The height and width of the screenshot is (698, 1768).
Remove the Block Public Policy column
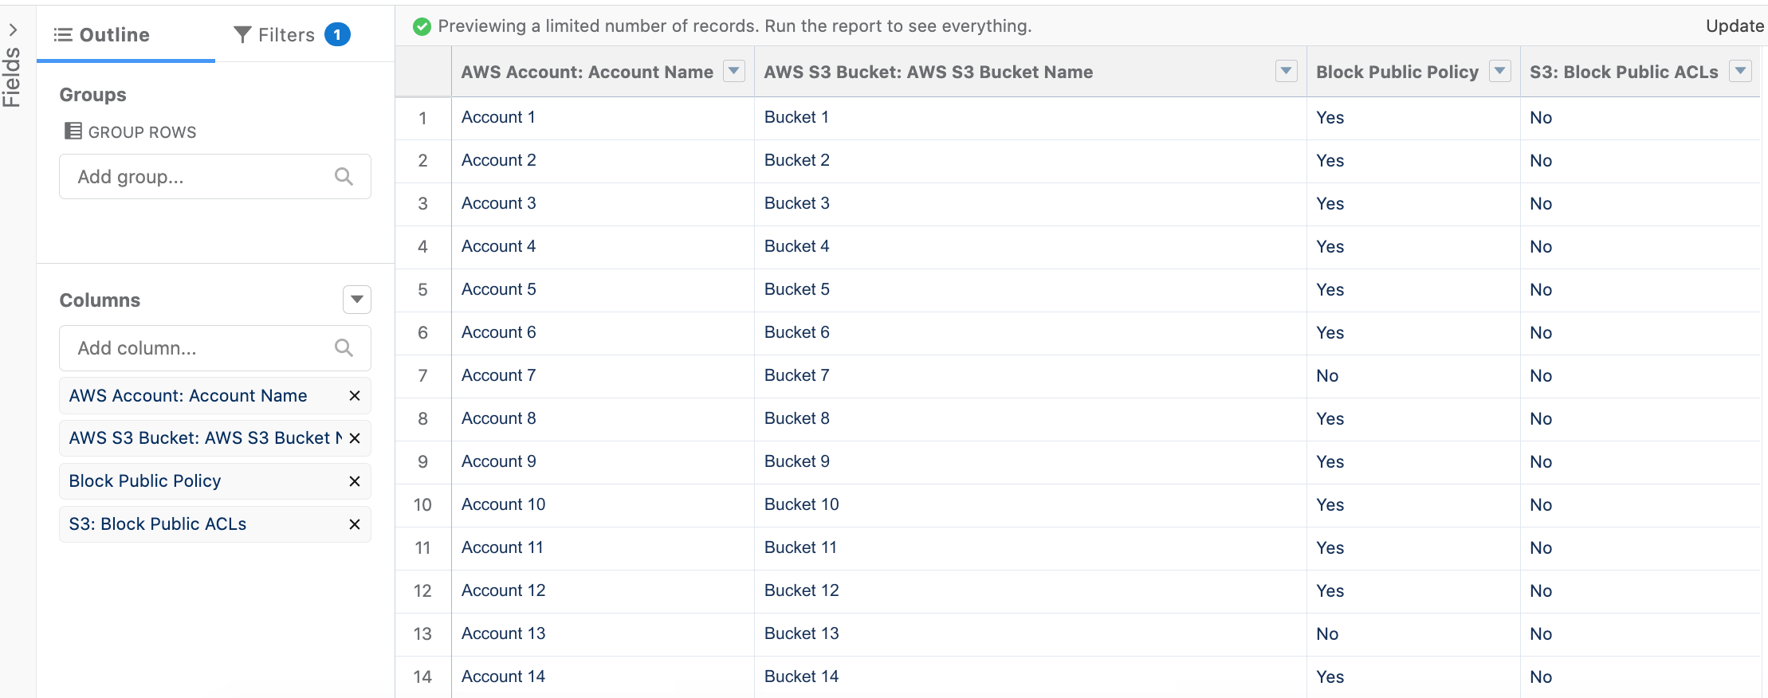click(354, 481)
